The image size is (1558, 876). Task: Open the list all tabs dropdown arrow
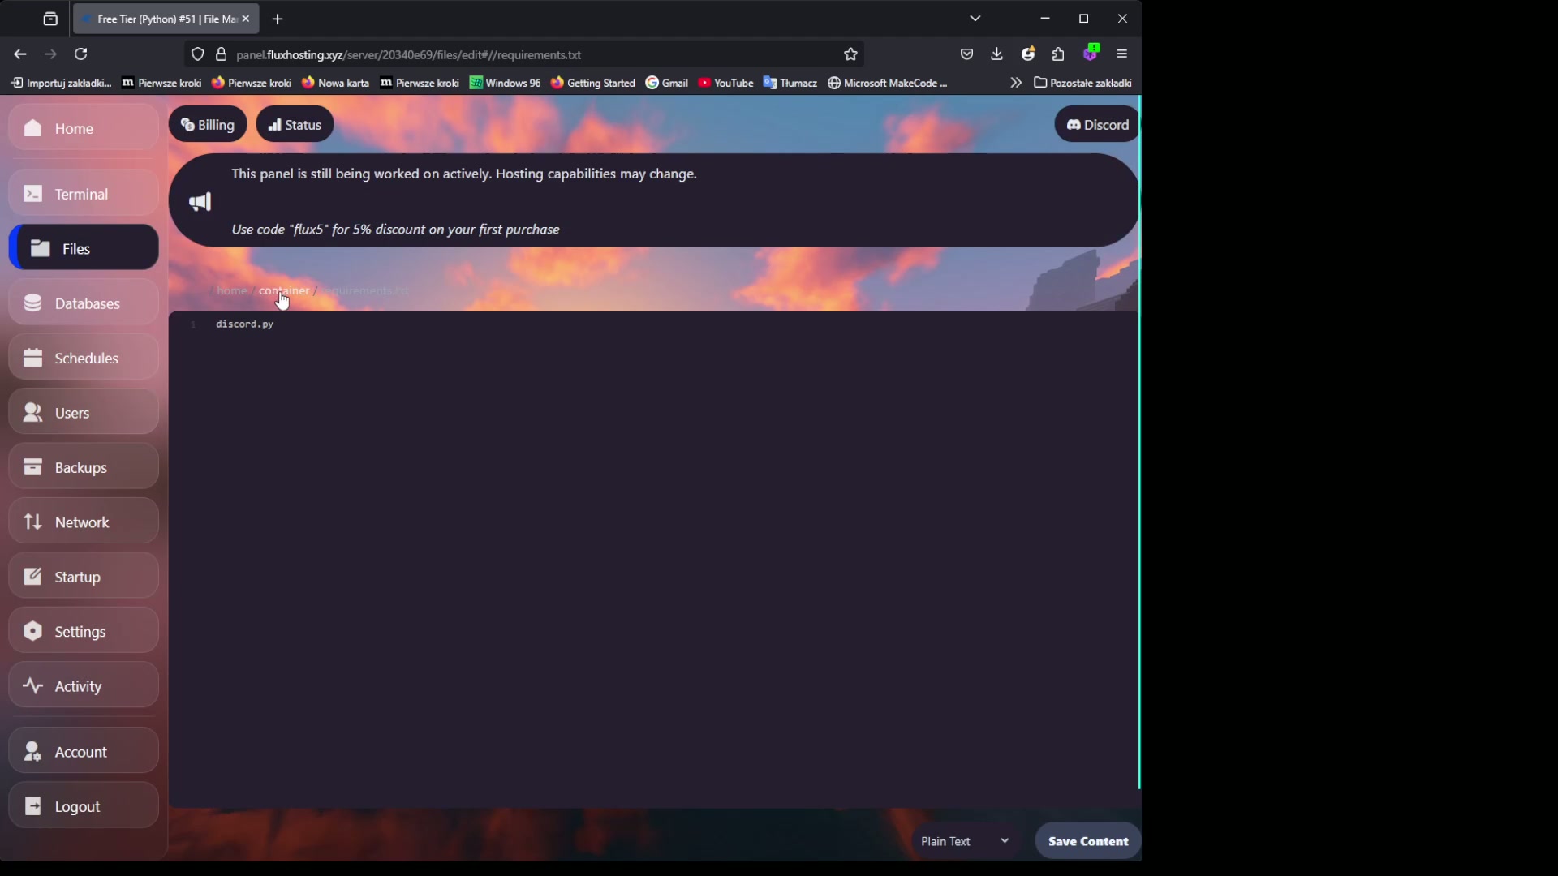[975, 19]
